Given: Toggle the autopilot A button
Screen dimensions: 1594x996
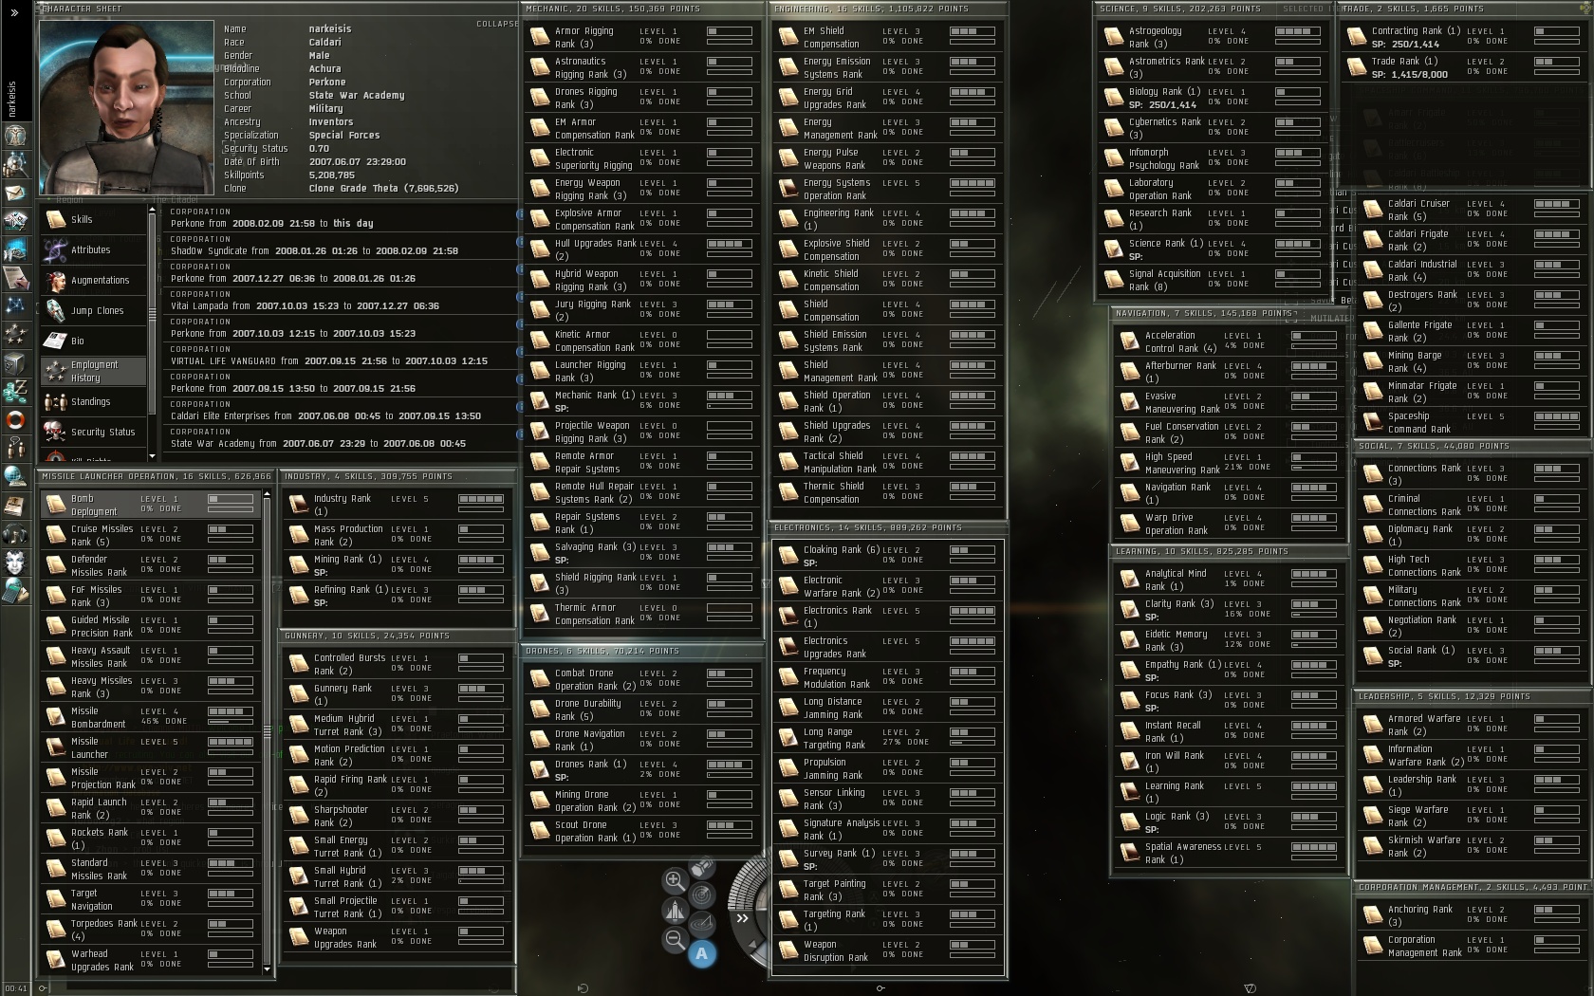Looking at the screenshot, I should click(x=702, y=953).
